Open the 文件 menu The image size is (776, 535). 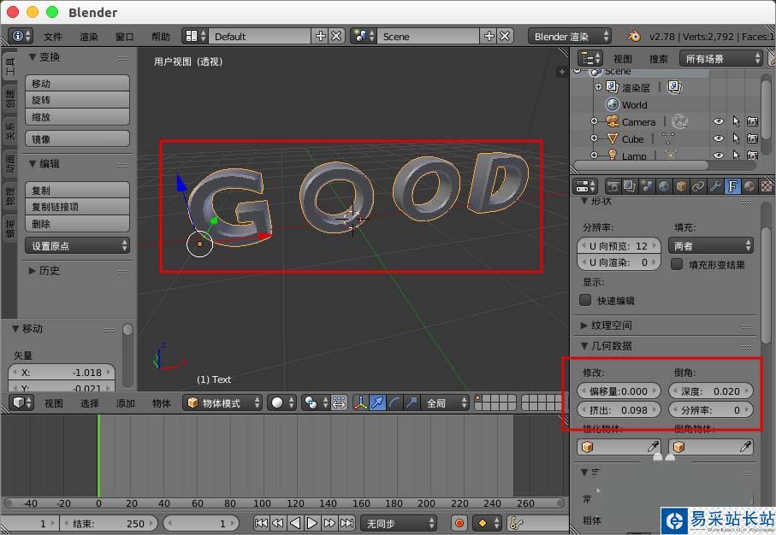tap(53, 37)
